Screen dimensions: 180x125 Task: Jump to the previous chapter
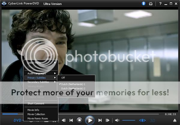pyautogui.click(x=71, y=120)
